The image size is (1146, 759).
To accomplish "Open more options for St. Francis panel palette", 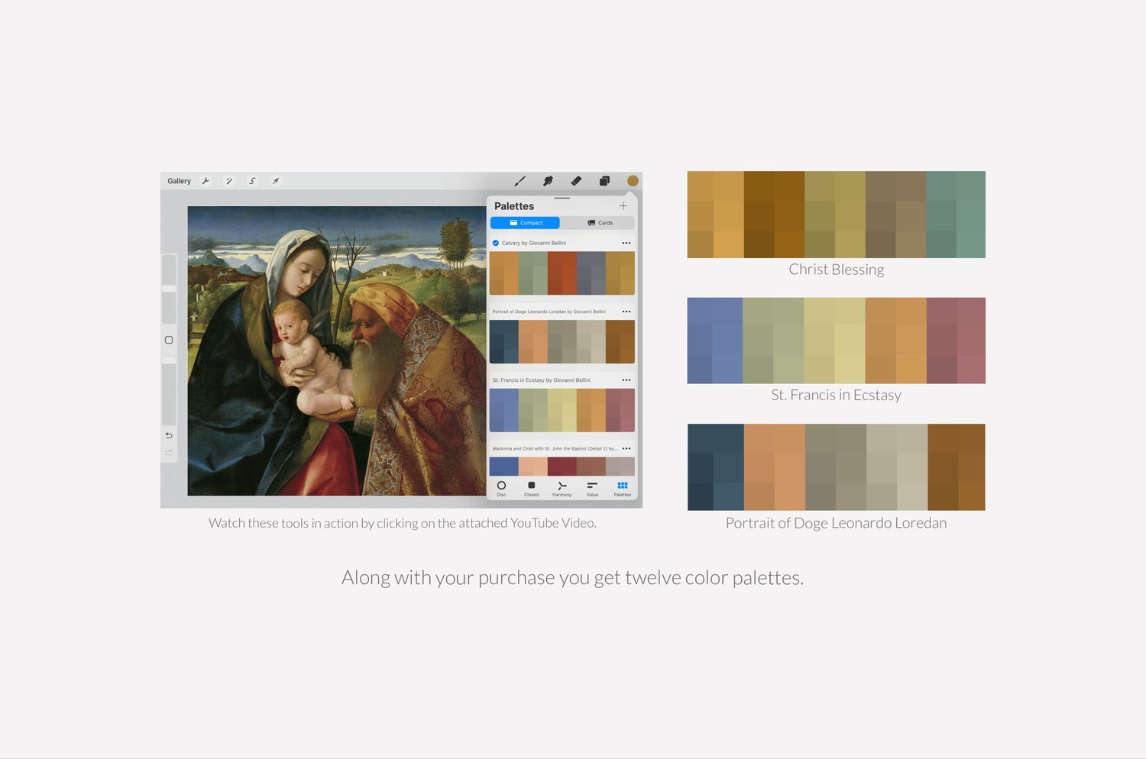I will coord(626,380).
